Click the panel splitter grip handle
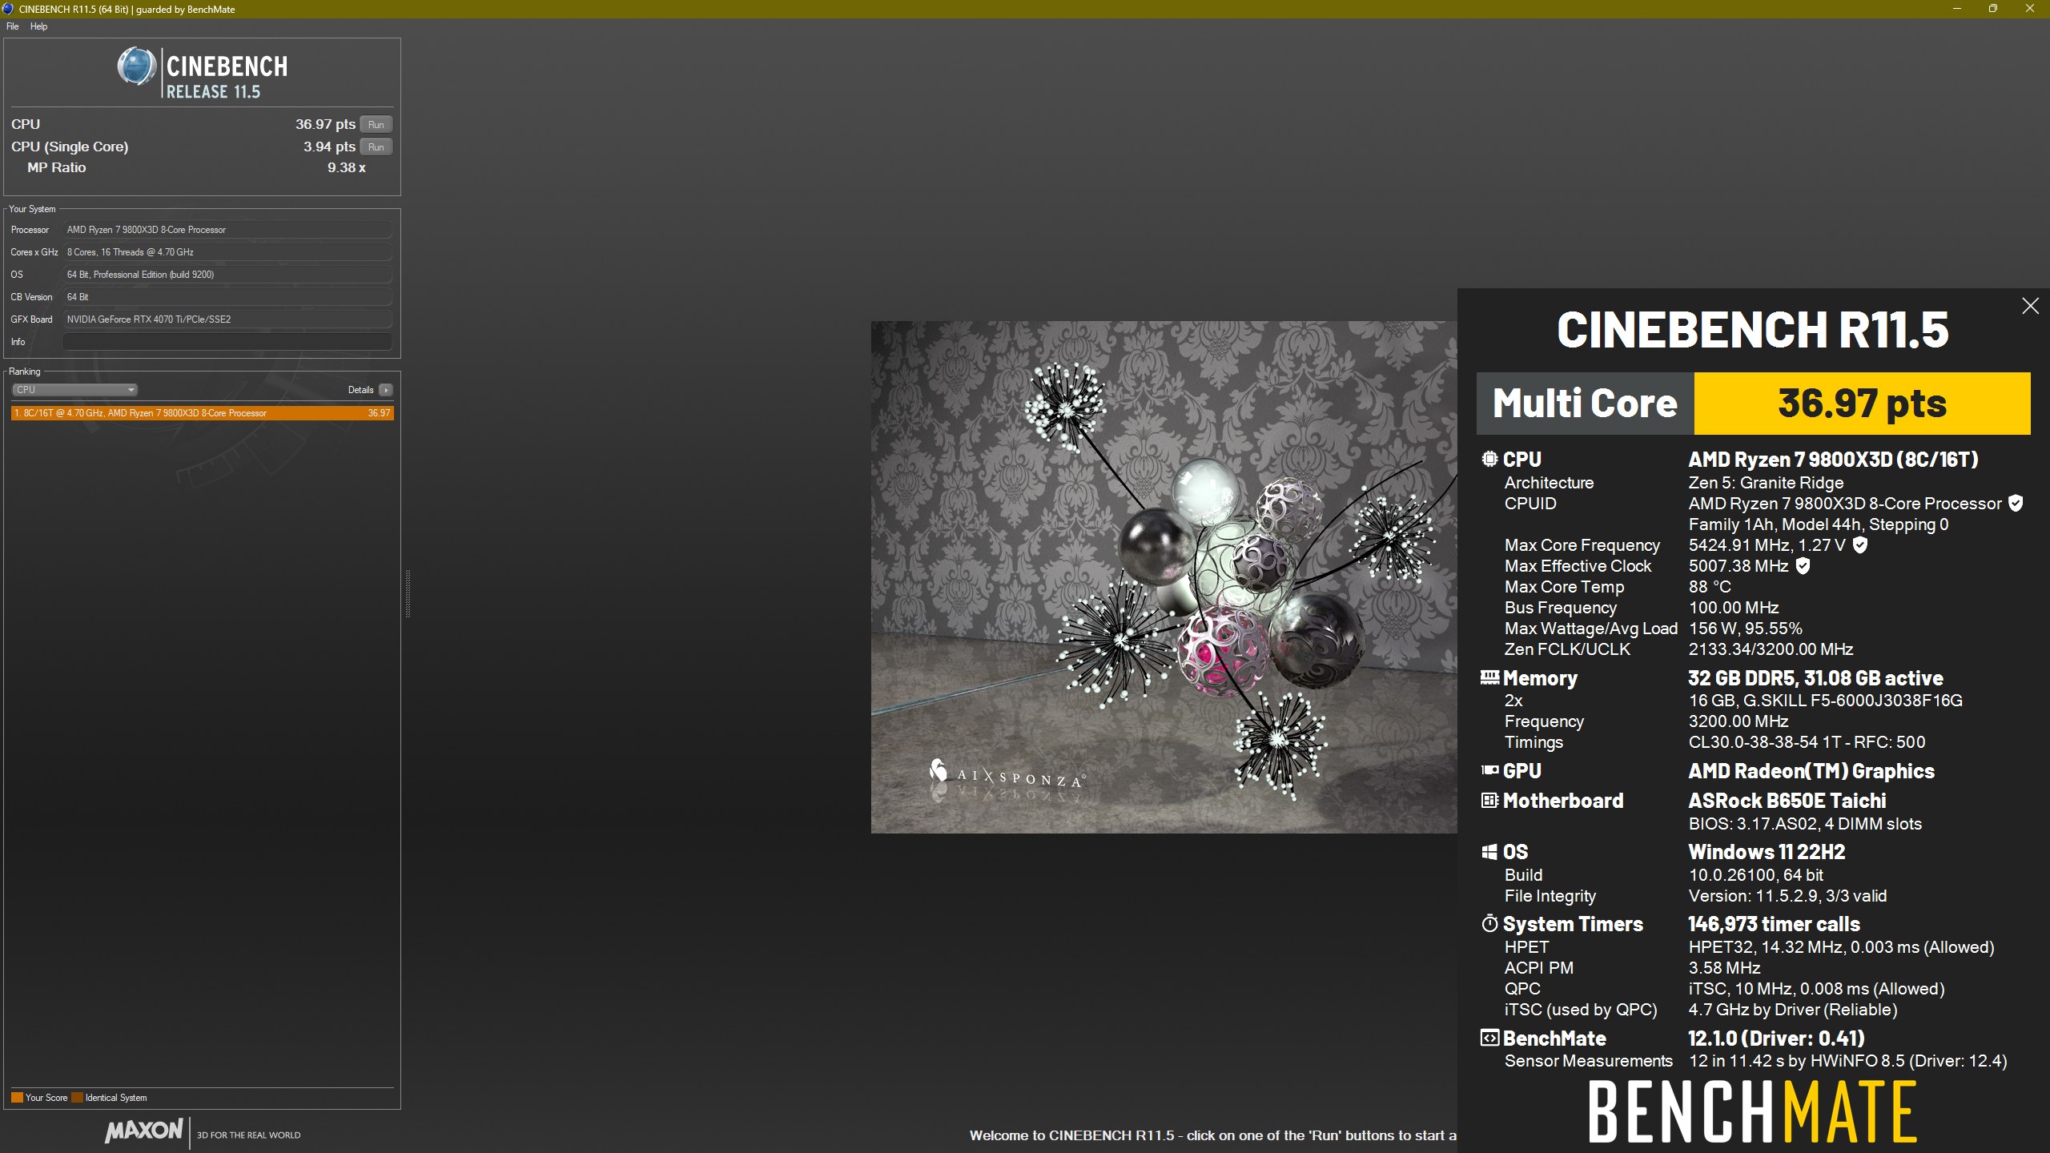Screen dimensions: 2050x1153 408,593
